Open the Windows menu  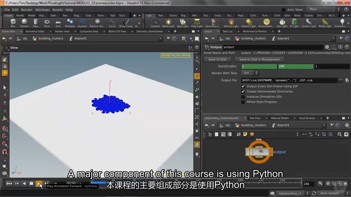pyautogui.click(x=42, y=10)
